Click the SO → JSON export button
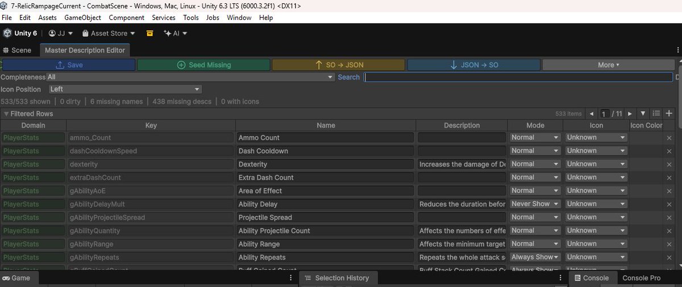This screenshot has height=287, width=682. pos(339,65)
